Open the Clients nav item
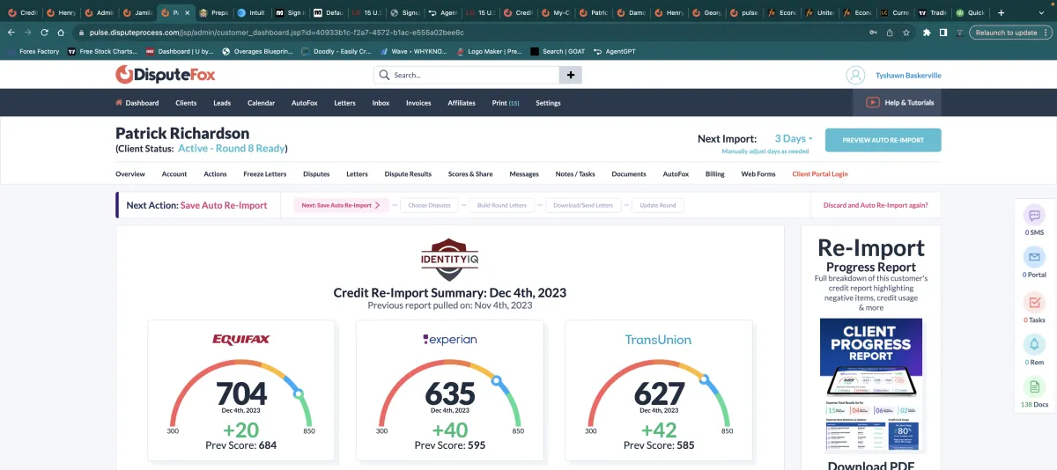This screenshot has height=470, width=1057. click(186, 103)
